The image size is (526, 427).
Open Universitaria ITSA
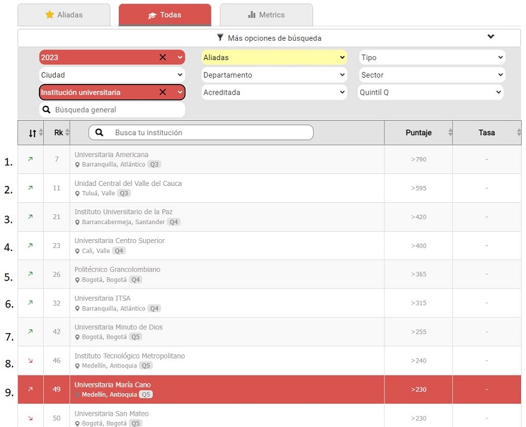[x=102, y=298]
